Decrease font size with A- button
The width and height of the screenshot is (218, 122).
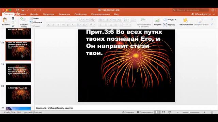click(87, 20)
